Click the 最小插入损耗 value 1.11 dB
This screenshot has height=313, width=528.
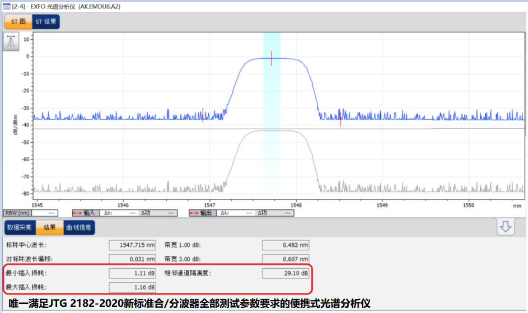[x=132, y=273]
